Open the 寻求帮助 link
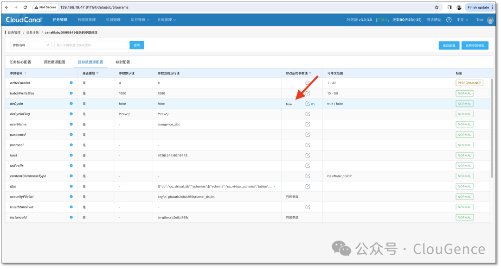The height and width of the screenshot is (269, 501). pos(434,20)
